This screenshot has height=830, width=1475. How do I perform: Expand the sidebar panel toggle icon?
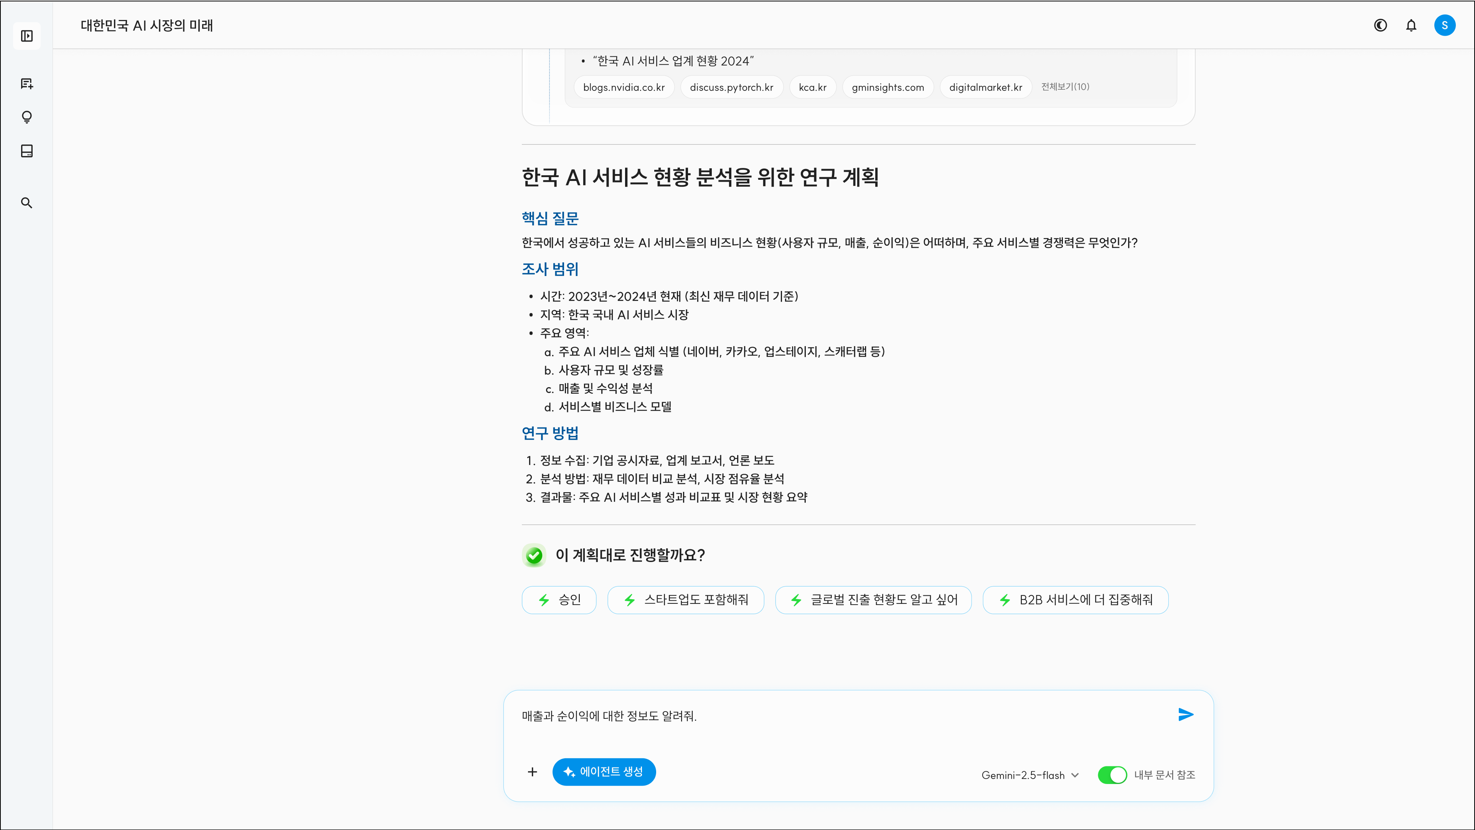coord(26,36)
